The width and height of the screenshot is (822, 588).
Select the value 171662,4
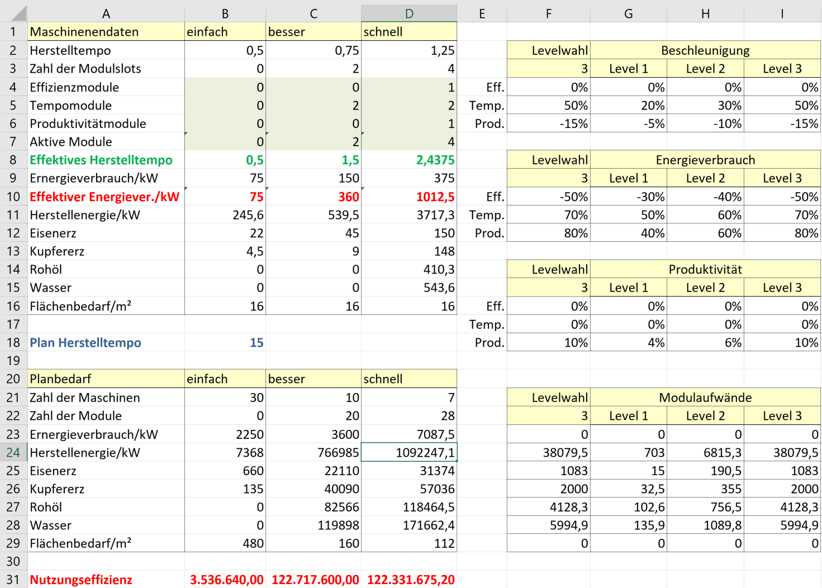point(409,525)
